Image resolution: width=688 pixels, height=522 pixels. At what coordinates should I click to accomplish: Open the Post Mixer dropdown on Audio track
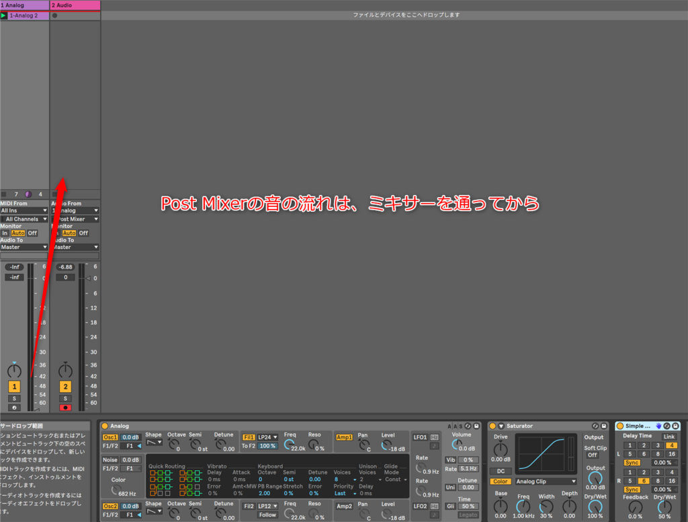75,219
